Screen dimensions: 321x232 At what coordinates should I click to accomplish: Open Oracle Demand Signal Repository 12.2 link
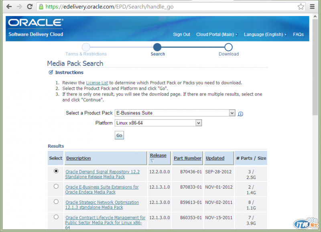pos(102,174)
